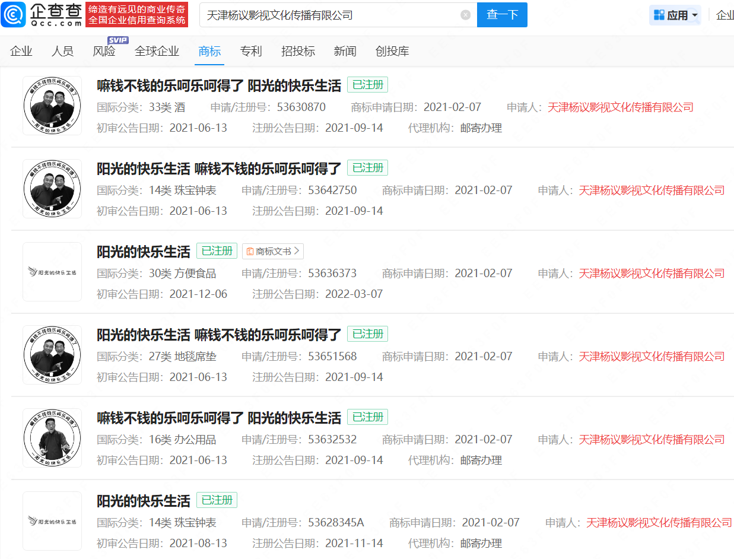Open trademark thumbnail for 30类 方便食品 entry

point(52,272)
